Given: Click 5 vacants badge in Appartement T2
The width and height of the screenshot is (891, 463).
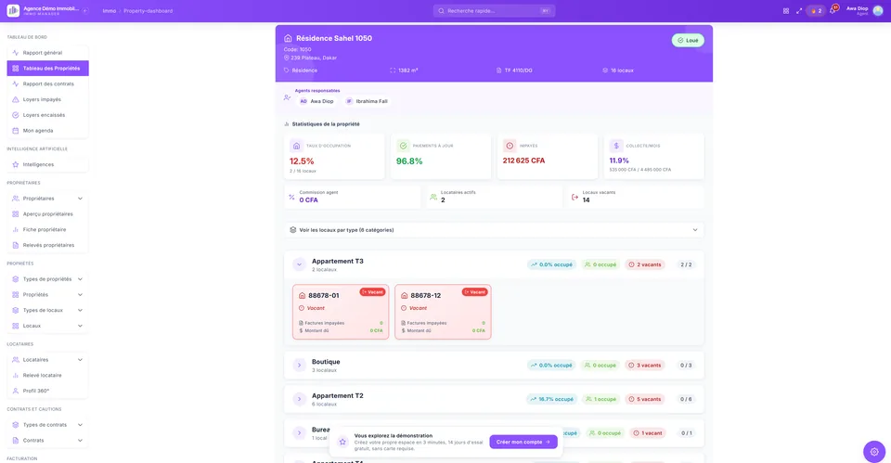Looking at the screenshot, I should [x=645, y=399].
